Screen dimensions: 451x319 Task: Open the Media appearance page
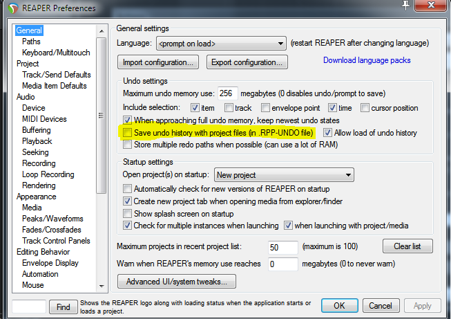[x=32, y=208]
